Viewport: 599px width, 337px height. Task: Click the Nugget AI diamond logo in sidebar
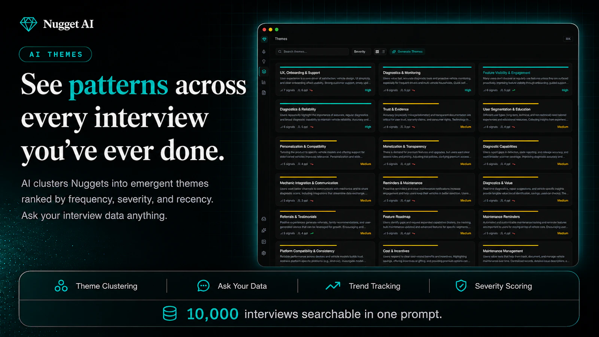(264, 39)
